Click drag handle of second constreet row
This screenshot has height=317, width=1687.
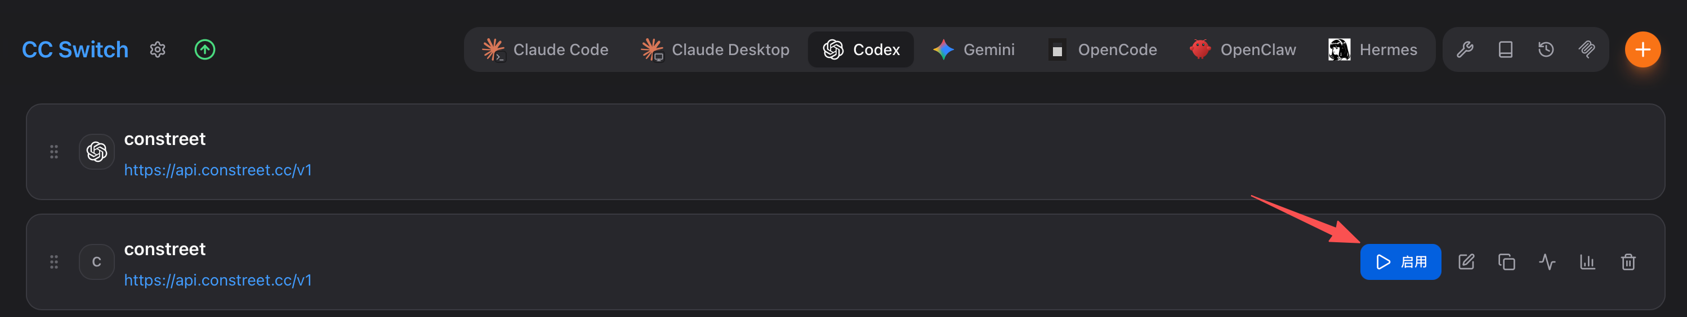point(55,262)
